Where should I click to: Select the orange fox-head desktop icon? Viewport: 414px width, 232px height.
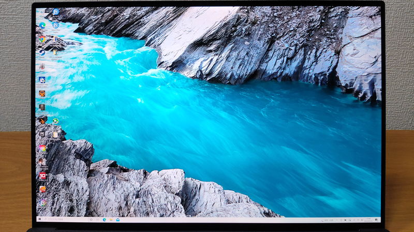pos(42,94)
